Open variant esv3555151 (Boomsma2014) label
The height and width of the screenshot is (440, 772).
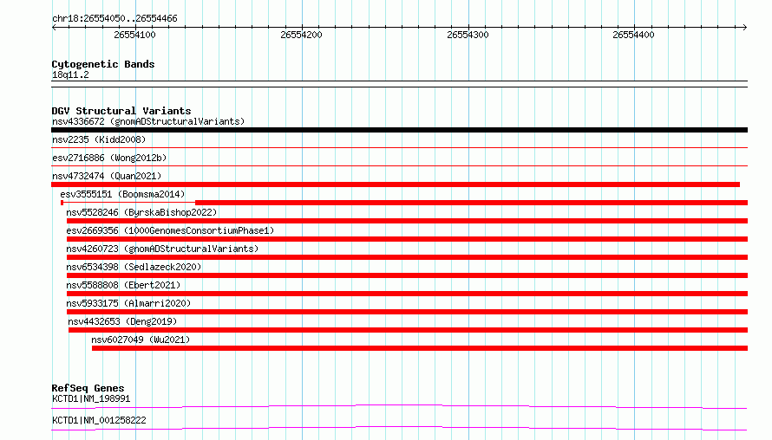[122, 194]
